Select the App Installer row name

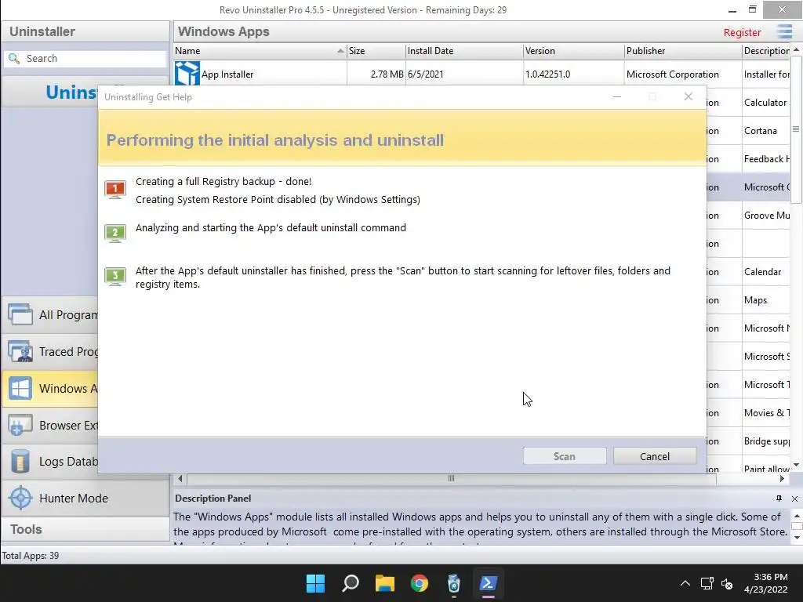(x=227, y=74)
